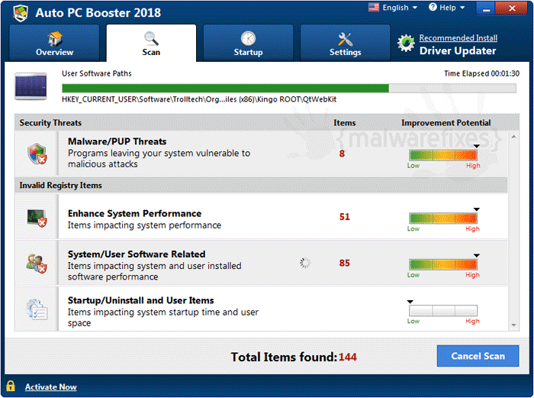Click the Enhance System Performance heading
534x398 pixels.
(x=134, y=213)
